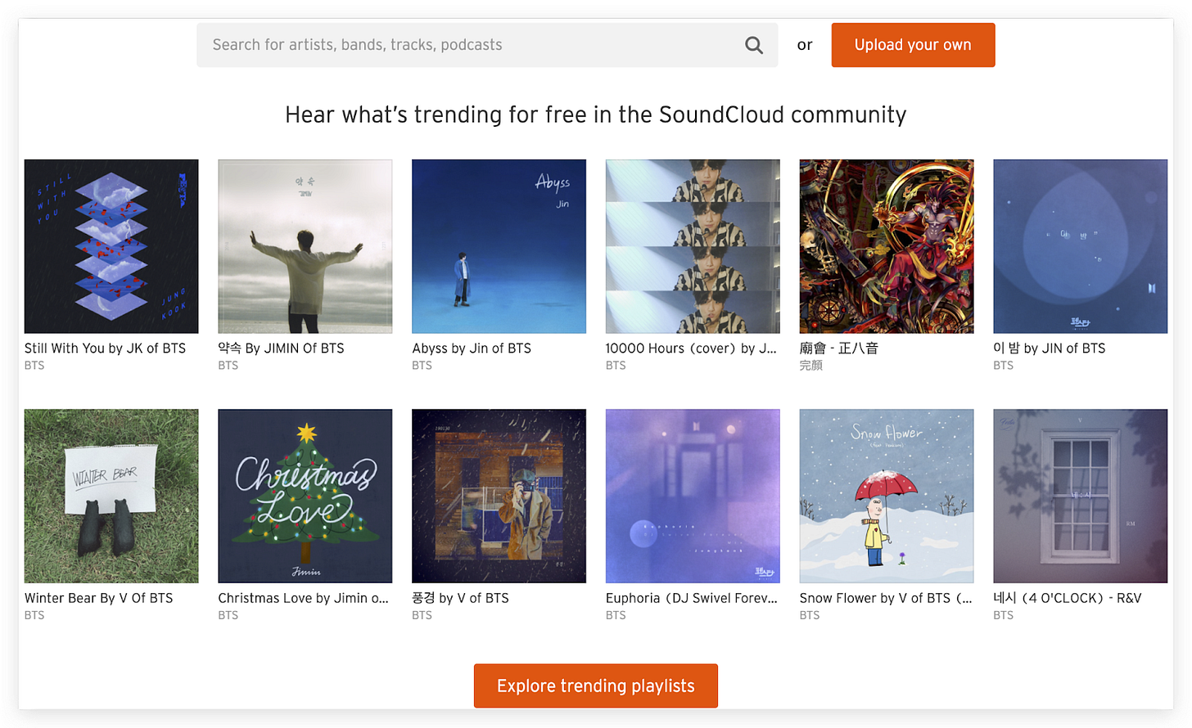Select track title Winter Bear By V Of BTS
This screenshot has width=1192, height=728.
98,598
